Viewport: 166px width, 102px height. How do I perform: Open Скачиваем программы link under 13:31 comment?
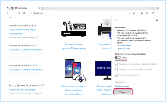coord(26,50)
